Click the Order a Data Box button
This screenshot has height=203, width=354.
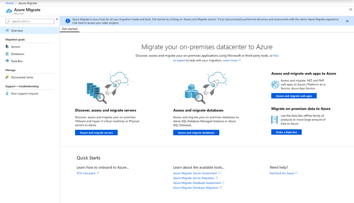tap(287, 132)
